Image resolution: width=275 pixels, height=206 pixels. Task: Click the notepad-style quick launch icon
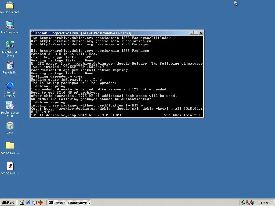click(22, 203)
